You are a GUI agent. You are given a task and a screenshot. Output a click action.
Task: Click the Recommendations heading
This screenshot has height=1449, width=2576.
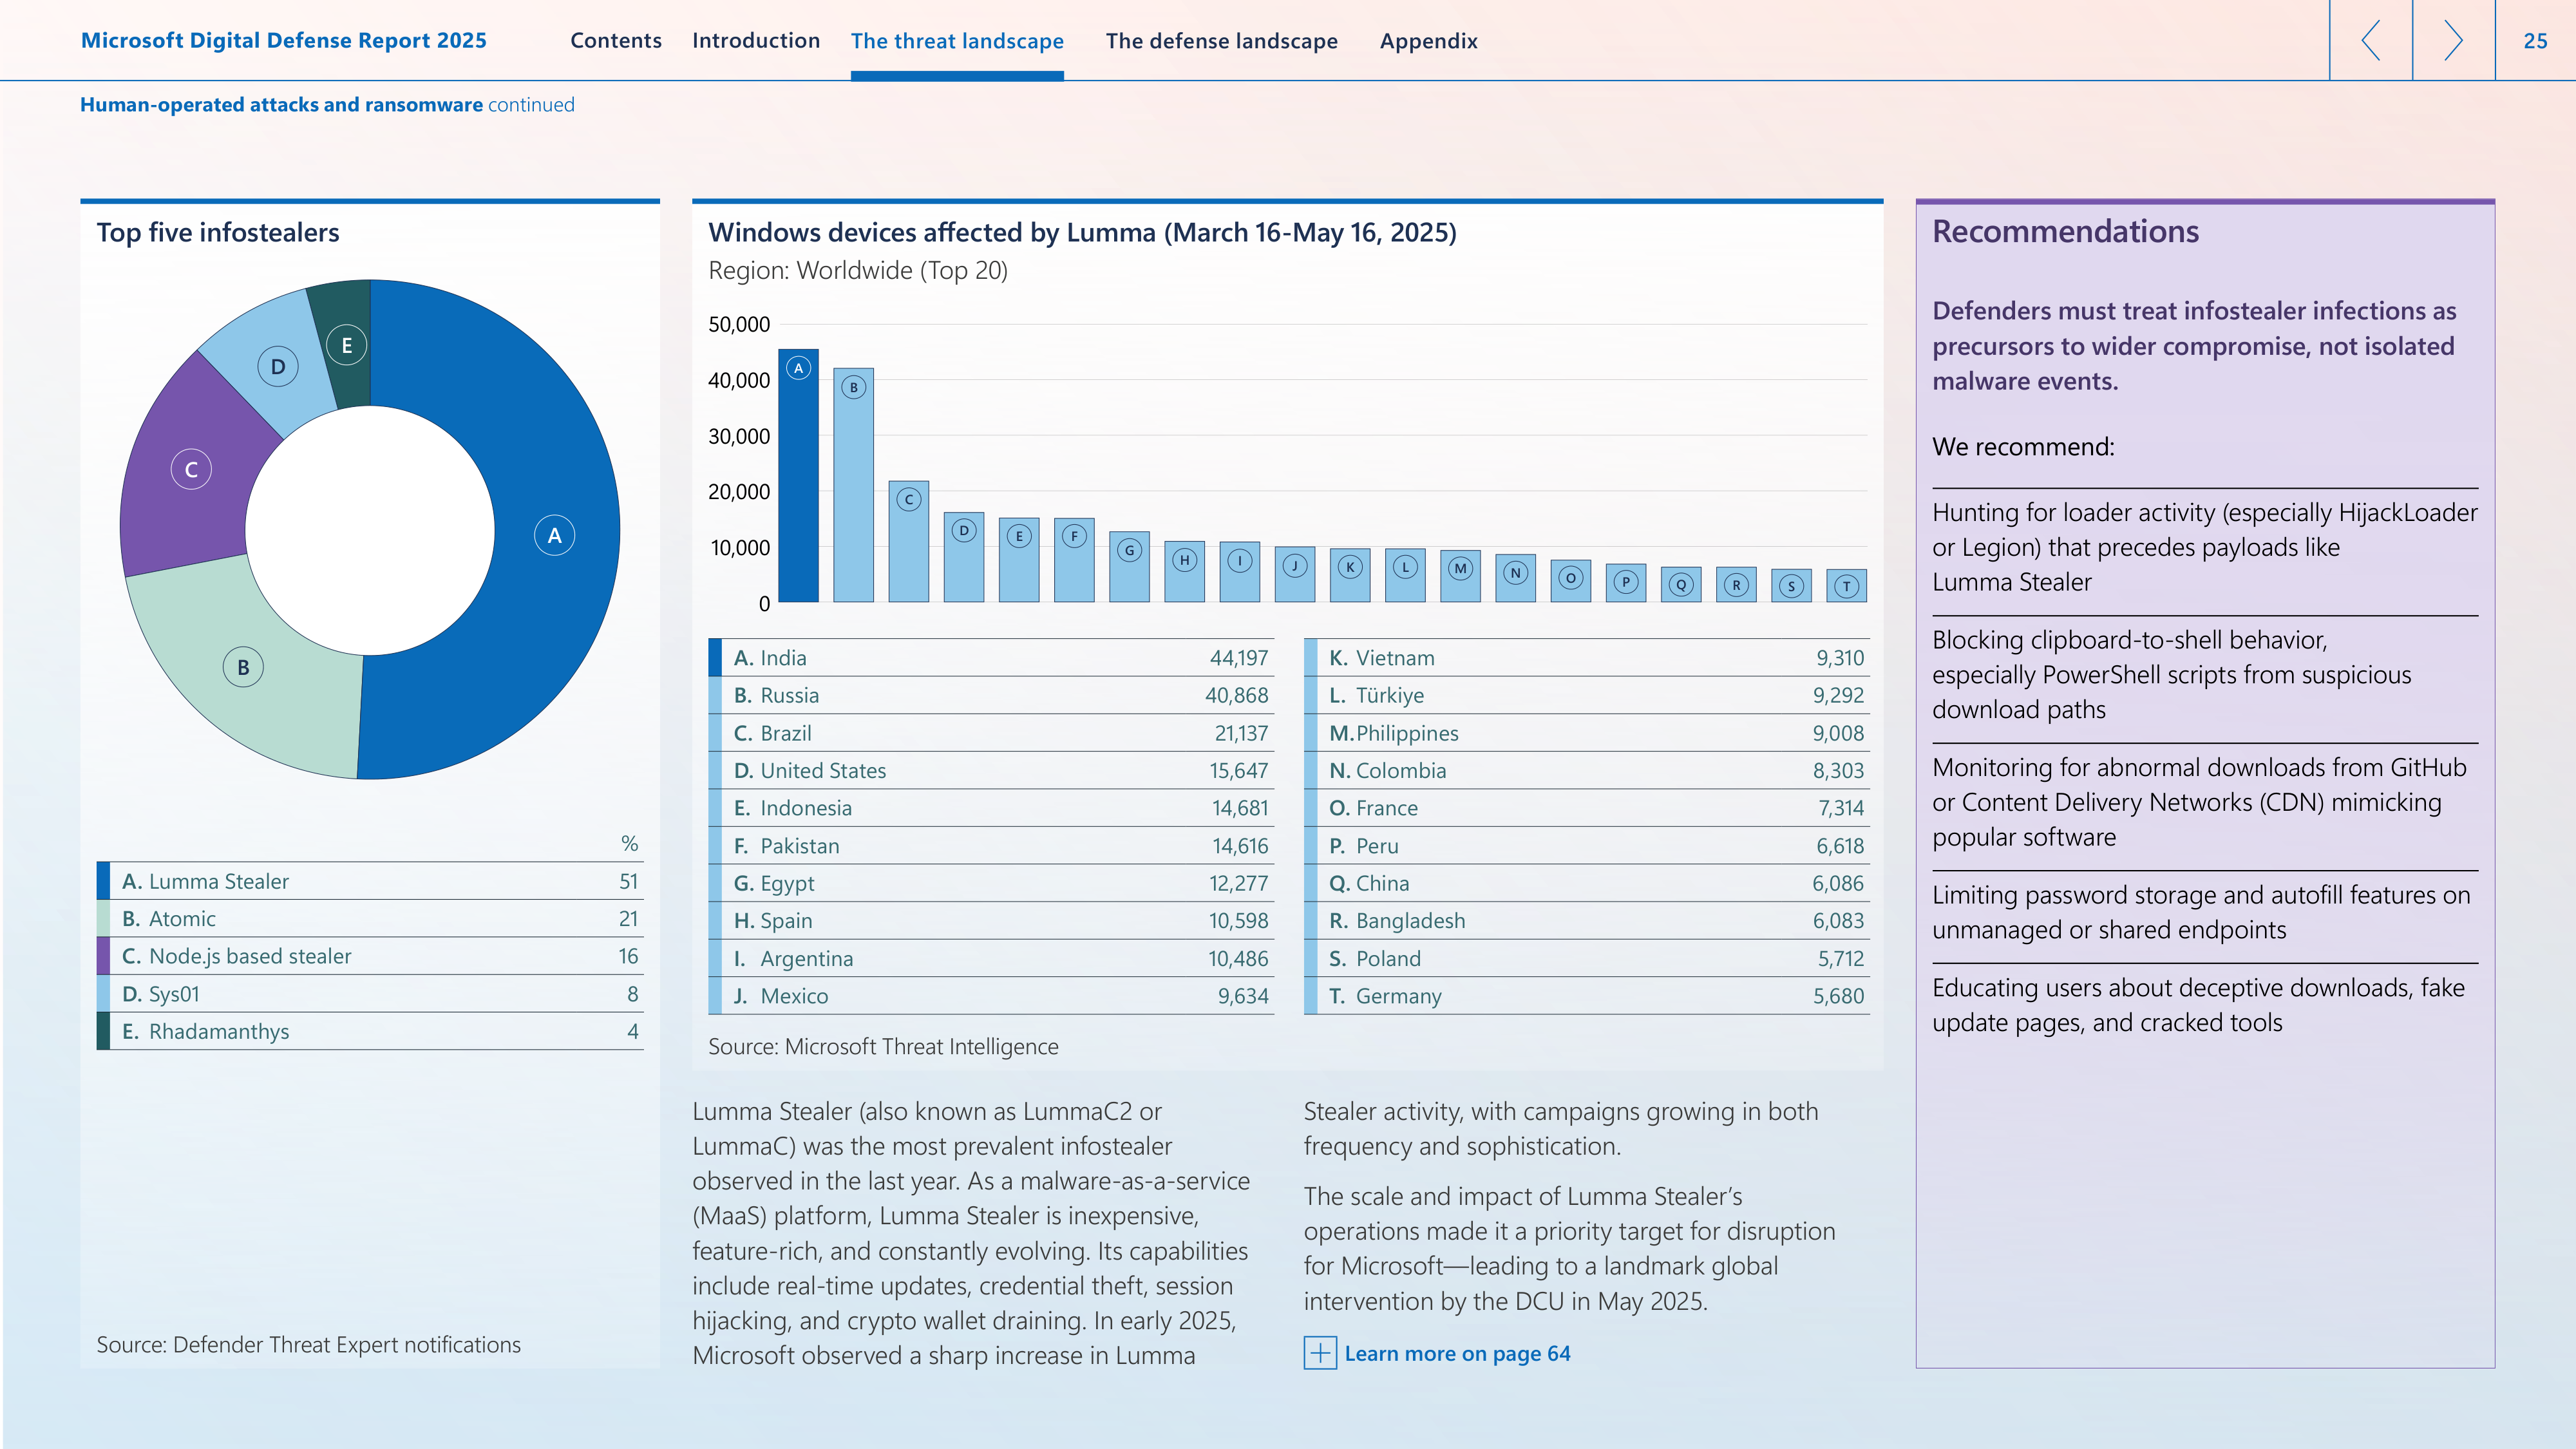2065,231
